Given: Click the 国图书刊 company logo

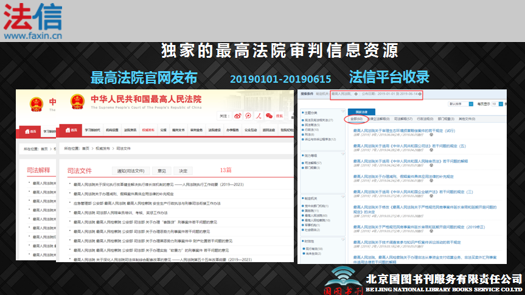Looking at the screenshot, I should [343, 280].
